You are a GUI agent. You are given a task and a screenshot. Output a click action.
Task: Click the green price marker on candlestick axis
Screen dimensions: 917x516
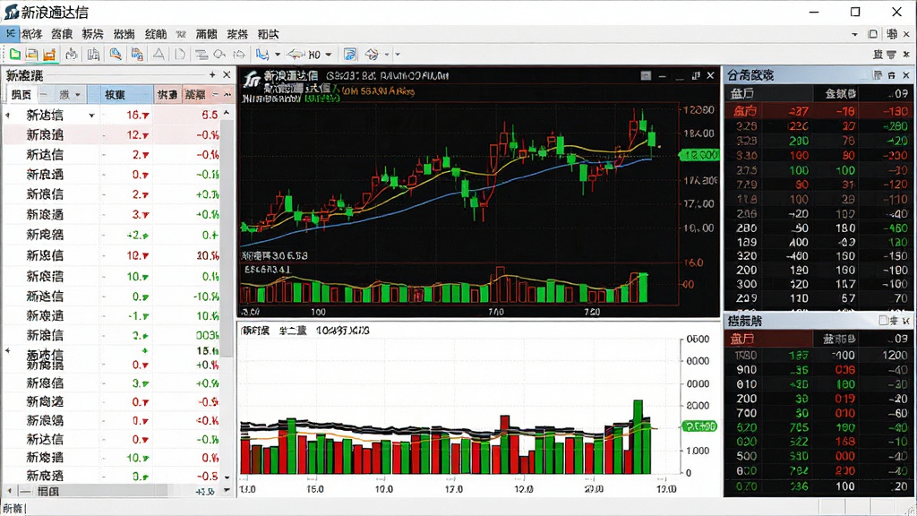click(698, 155)
